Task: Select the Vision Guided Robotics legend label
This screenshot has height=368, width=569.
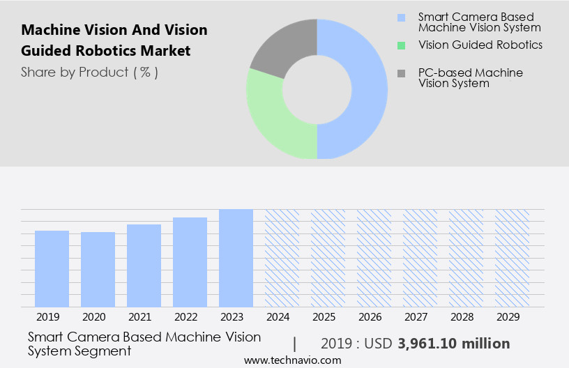Action: tap(480, 45)
